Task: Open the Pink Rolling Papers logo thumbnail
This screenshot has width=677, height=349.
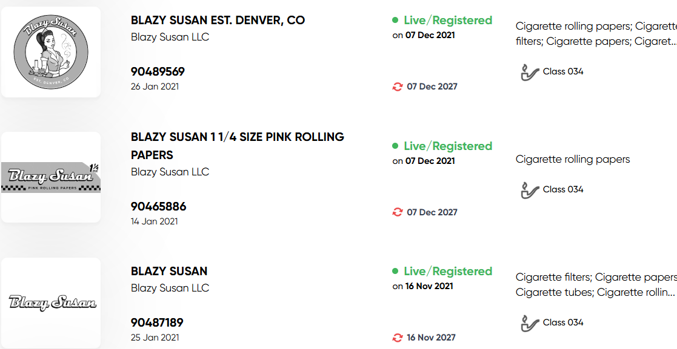Action: coord(51,177)
